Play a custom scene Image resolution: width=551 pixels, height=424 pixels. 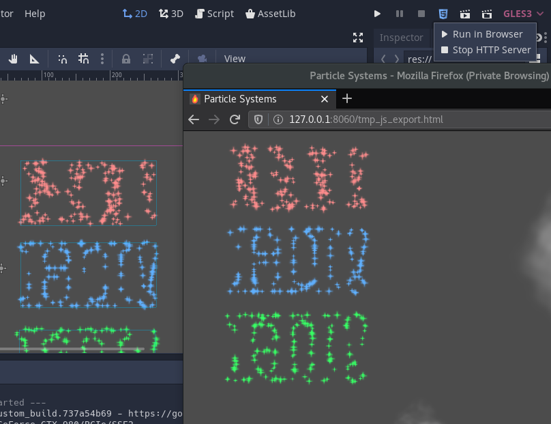click(486, 14)
